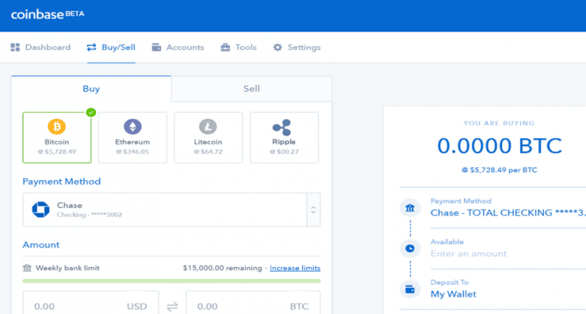Click the USD amount input field
Image resolution: width=586 pixels, height=314 pixels.
[91, 303]
